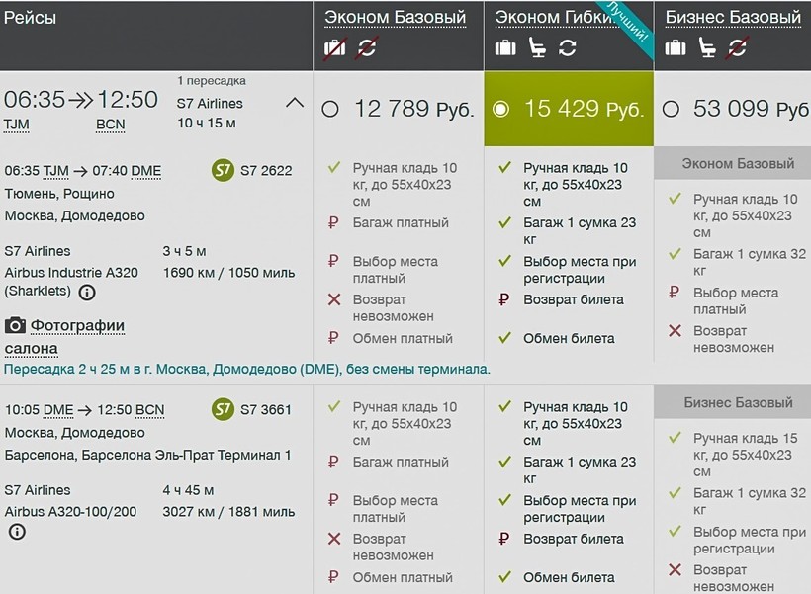The width and height of the screenshot is (811, 594).
Task: Select the 12 789 Руб. fare option
Action: 330,110
